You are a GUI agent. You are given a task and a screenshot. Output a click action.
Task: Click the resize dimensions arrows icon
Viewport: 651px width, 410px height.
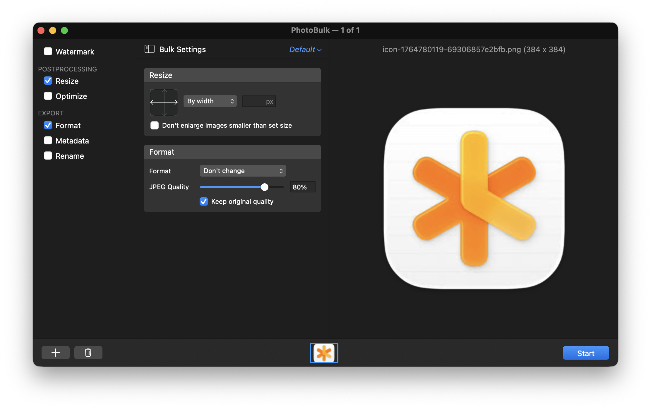(164, 102)
